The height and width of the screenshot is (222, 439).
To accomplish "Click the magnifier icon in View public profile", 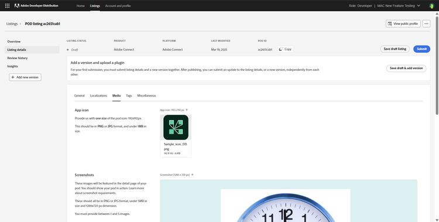I will (x=389, y=24).
